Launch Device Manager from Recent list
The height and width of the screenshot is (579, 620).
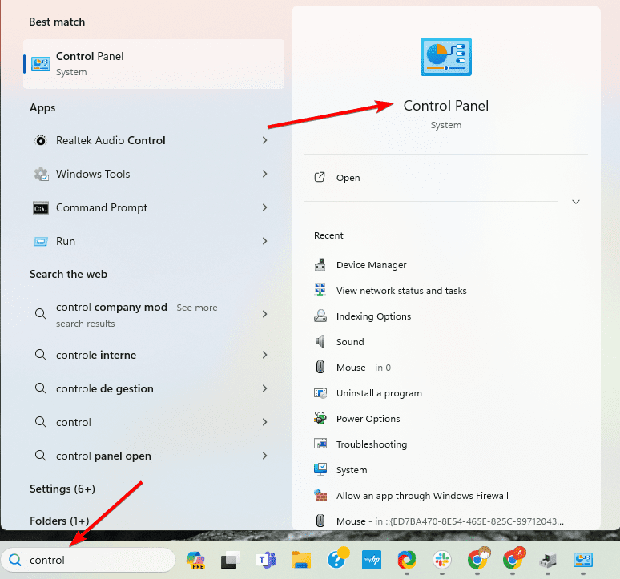pyautogui.click(x=371, y=265)
